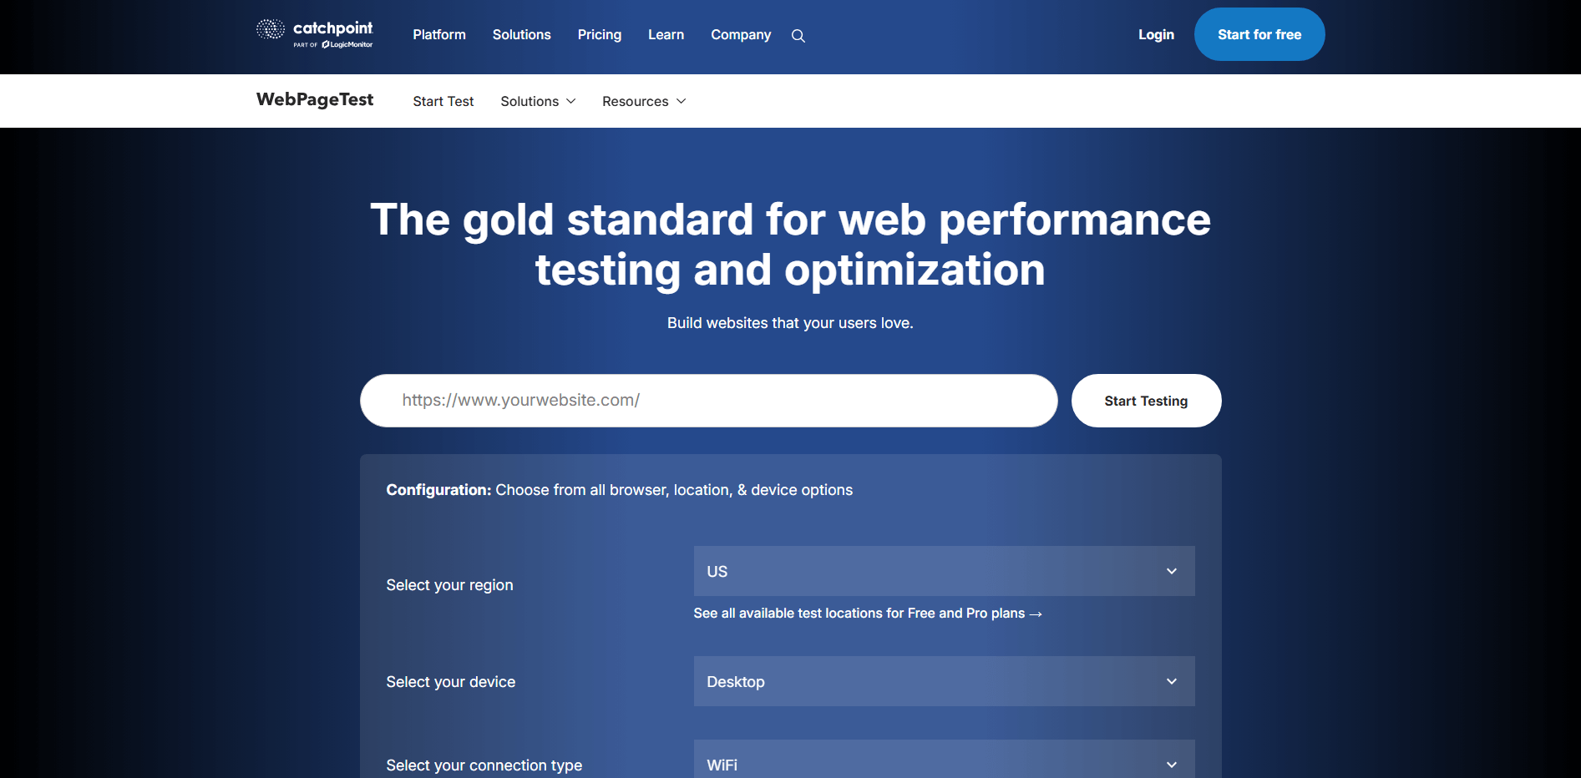This screenshot has width=1581, height=778.
Task: Open the search icon in the top navigation
Action: 798,35
